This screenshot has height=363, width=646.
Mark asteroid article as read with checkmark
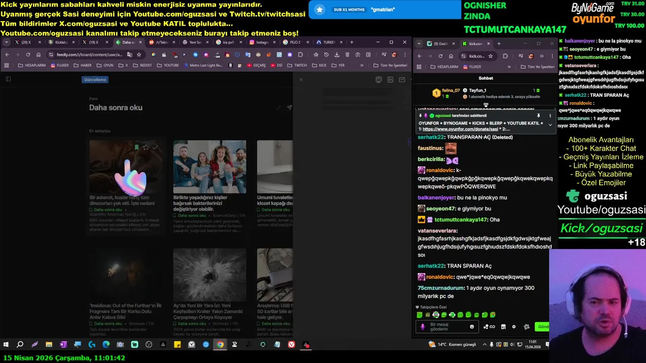click(x=155, y=147)
